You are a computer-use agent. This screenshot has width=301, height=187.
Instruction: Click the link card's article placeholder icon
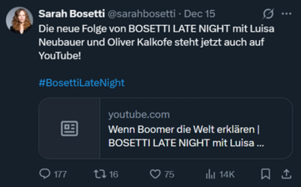[69, 128]
